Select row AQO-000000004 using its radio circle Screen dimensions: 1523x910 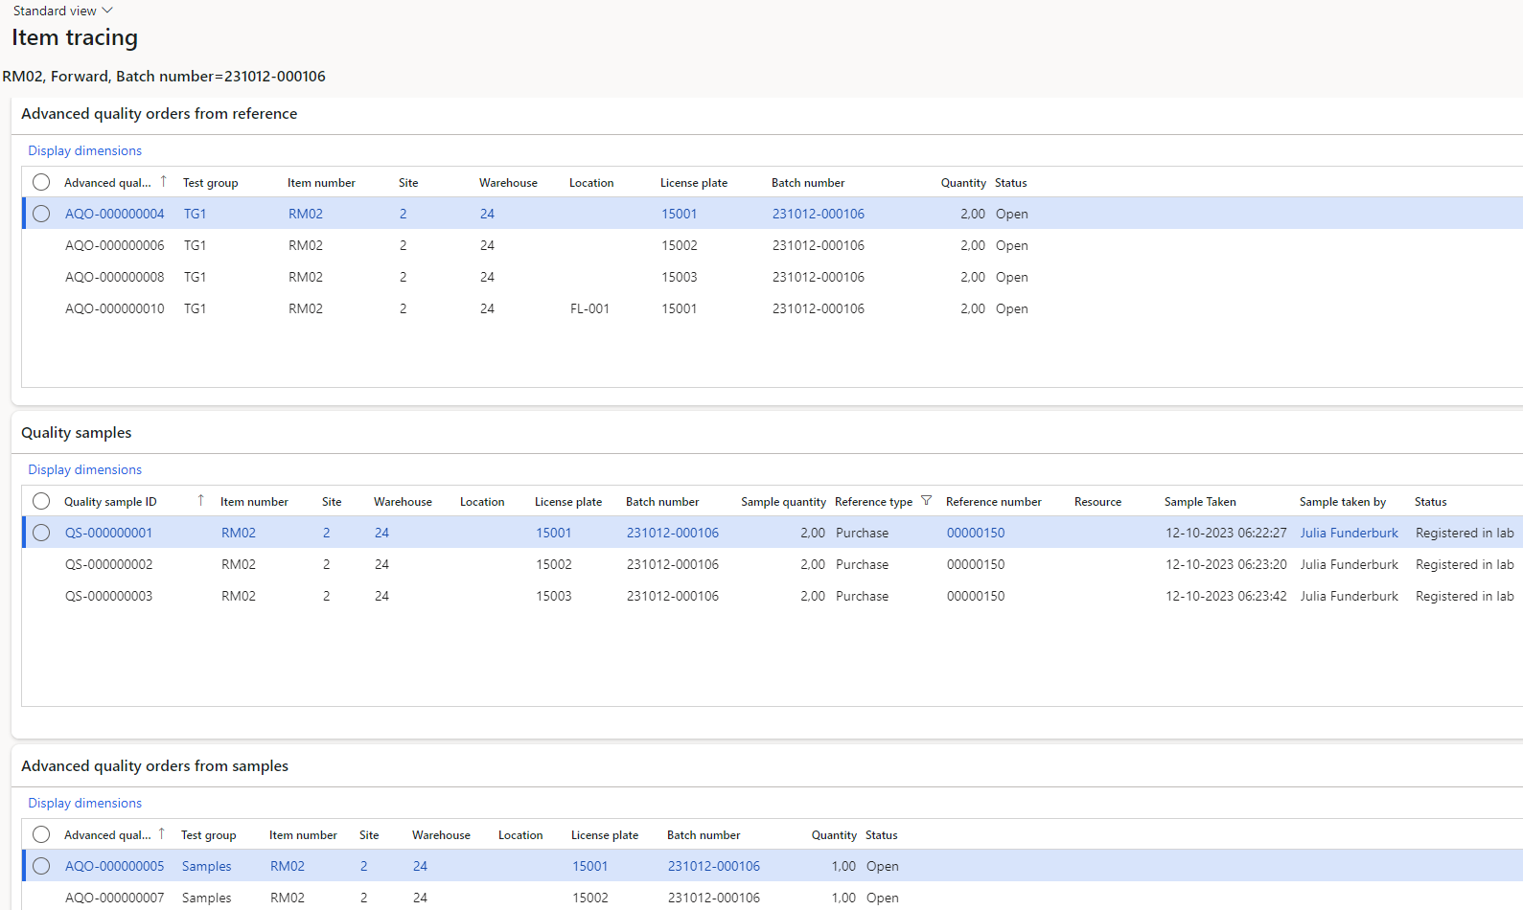tap(41, 214)
